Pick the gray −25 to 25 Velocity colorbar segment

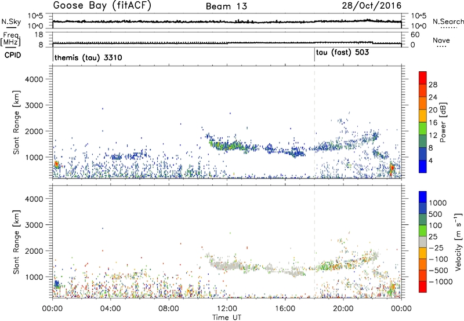[423, 243]
